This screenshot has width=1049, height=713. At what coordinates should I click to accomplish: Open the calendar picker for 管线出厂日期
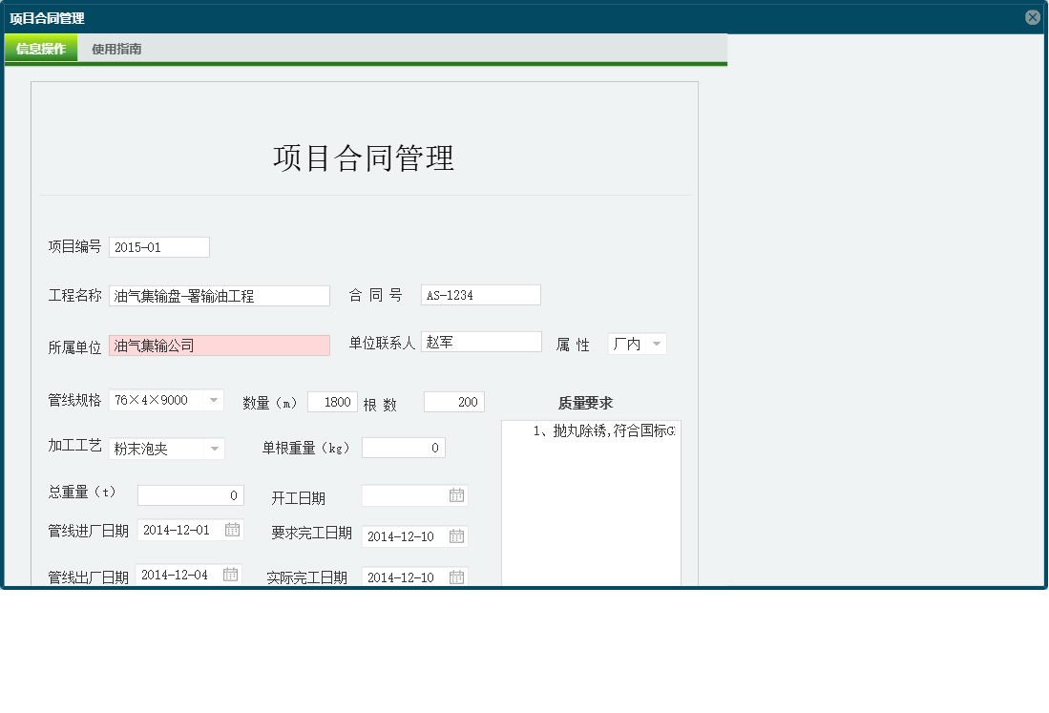click(230, 574)
